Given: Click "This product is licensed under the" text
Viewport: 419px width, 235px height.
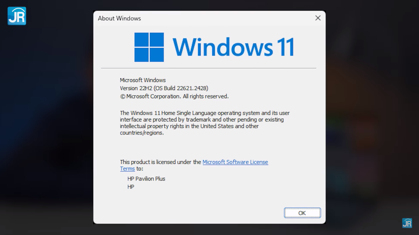Looking at the screenshot, I should (160, 162).
